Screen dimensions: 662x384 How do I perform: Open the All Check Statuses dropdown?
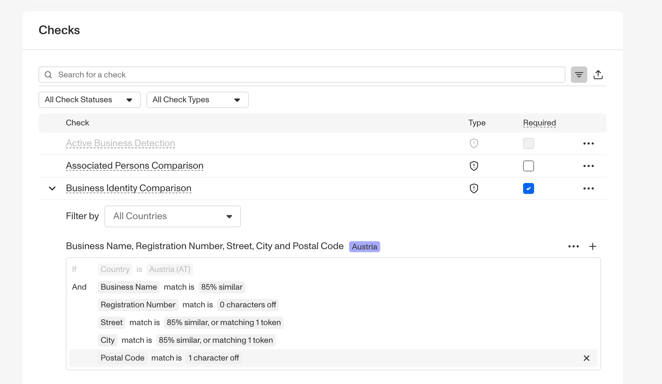(x=89, y=100)
